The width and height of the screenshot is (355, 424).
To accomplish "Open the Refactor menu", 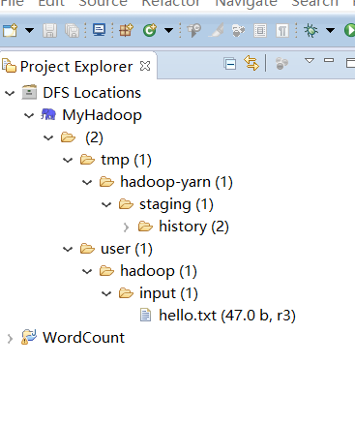I will 171,3.
